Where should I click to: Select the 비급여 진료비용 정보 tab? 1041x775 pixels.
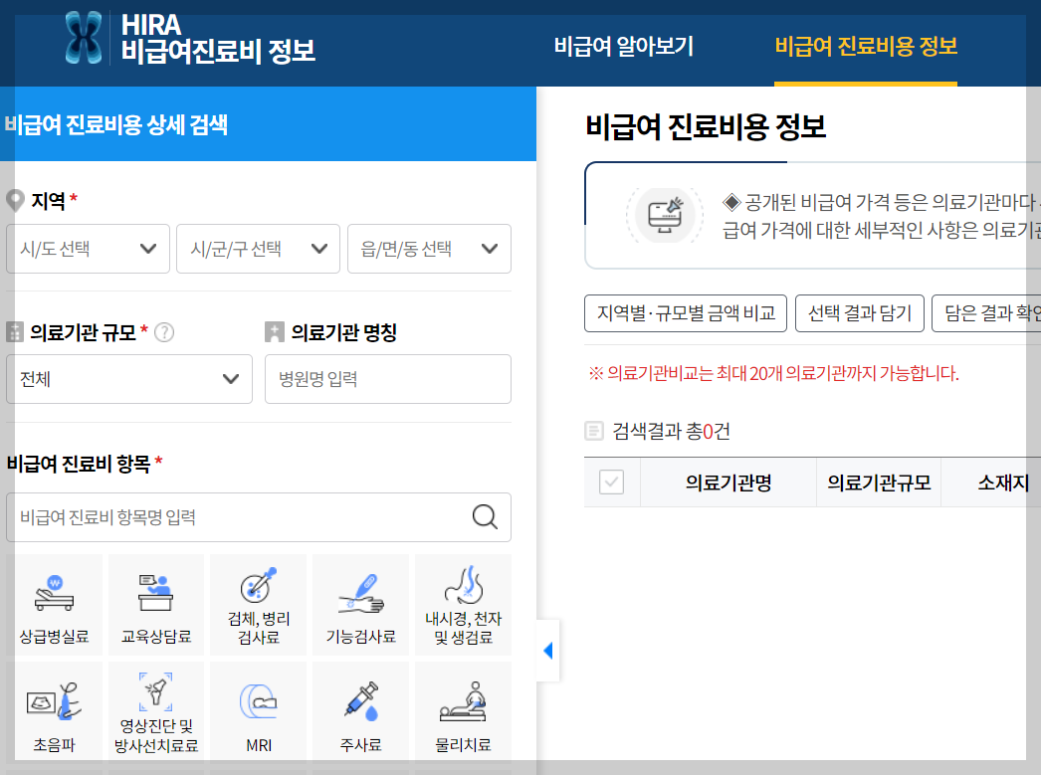click(x=865, y=46)
